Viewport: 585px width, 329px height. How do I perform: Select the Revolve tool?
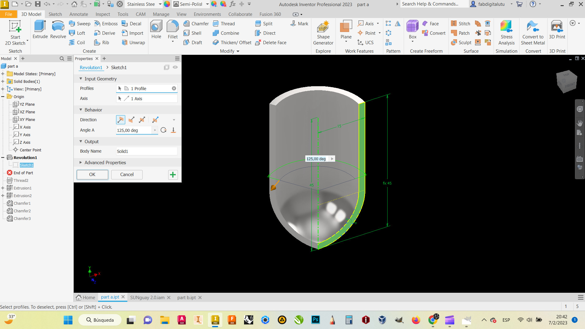click(x=58, y=30)
